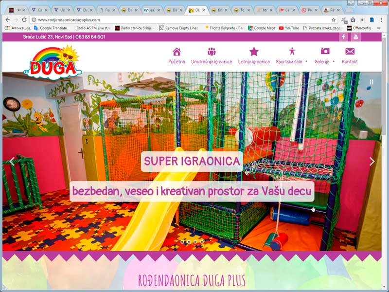The height and width of the screenshot is (292, 389).
Task: Open the Google Translate bookmark
Action: [x=51, y=28]
